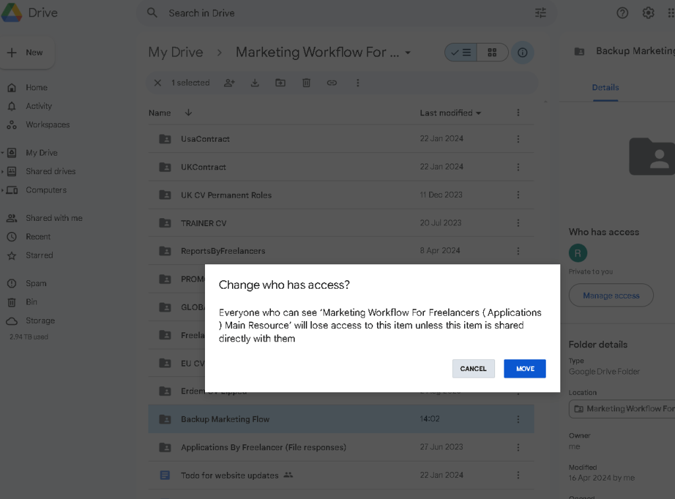Image resolution: width=675 pixels, height=499 pixels.
Task: Open Workspaces in sidebar
Action: (x=47, y=125)
